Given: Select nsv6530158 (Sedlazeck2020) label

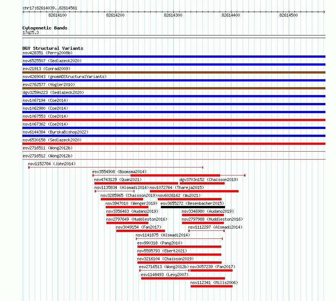Looking at the screenshot, I should click(x=52, y=140).
